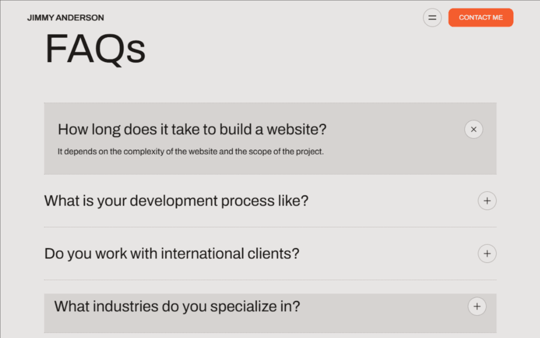The image size is (540, 338).
Task: Click the close icon inside the website-building FAQ
Action: tap(473, 130)
